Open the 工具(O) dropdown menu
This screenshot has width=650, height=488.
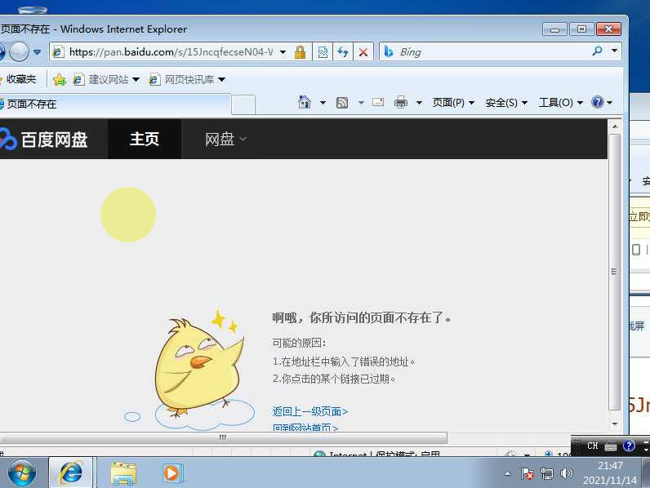pos(560,102)
